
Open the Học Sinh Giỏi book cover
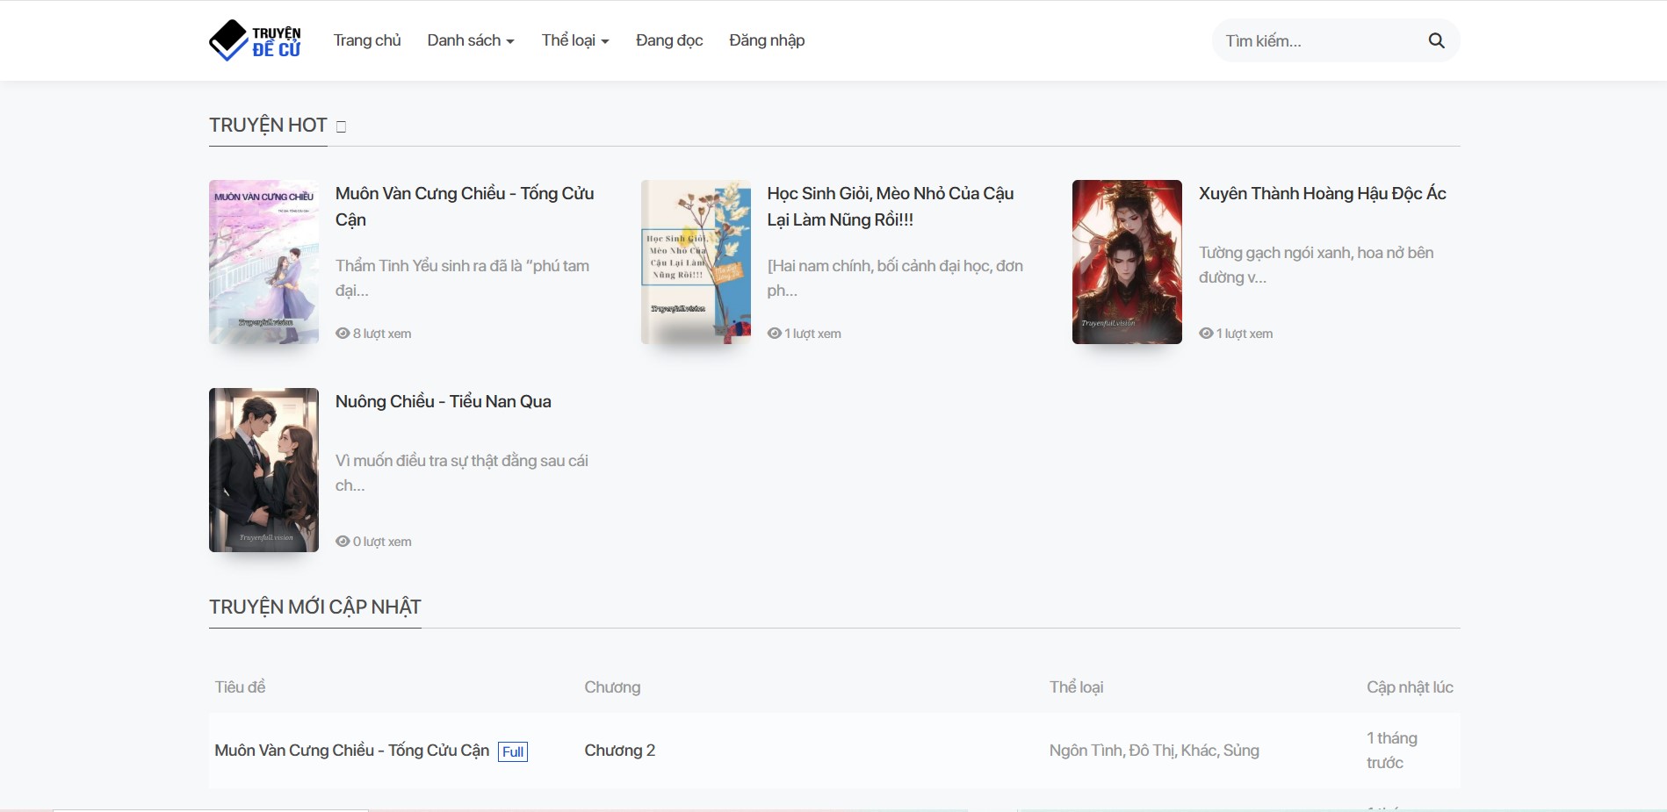[x=696, y=262]
